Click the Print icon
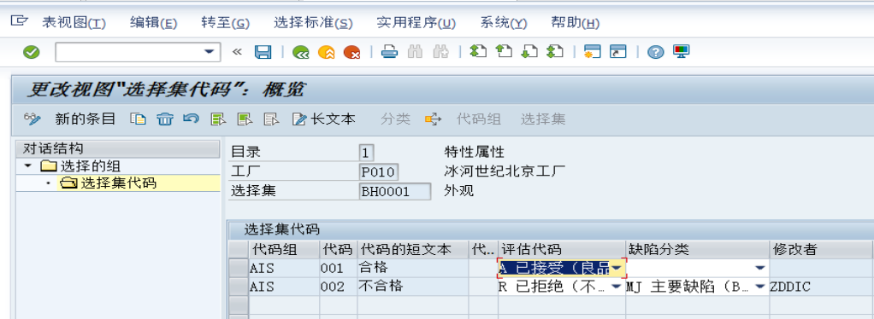Screen dimensions: 874x319 pyautogui.click(x=389, y=52)
